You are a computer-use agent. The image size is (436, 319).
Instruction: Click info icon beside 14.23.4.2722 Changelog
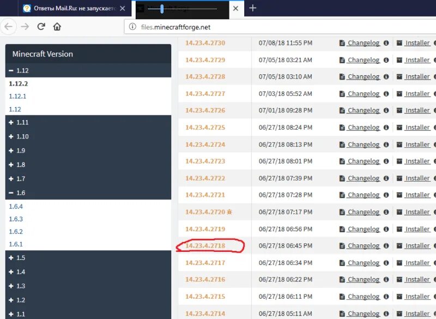[x=386, y=178]
